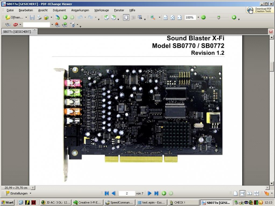
Task: Click the Actual Size 1:1 icon
Action: click(166, 17)
